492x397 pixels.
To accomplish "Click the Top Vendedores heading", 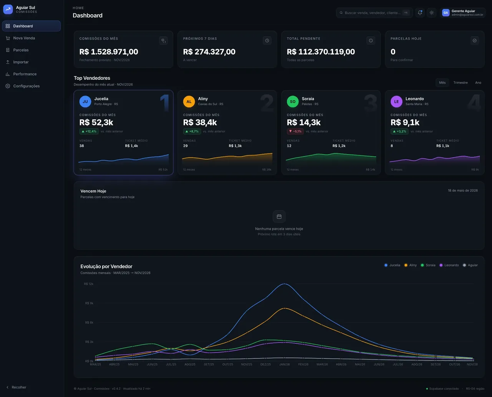I will [92, 78].
